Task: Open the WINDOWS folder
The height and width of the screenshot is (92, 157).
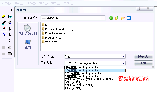Action: tap(50, 42)
